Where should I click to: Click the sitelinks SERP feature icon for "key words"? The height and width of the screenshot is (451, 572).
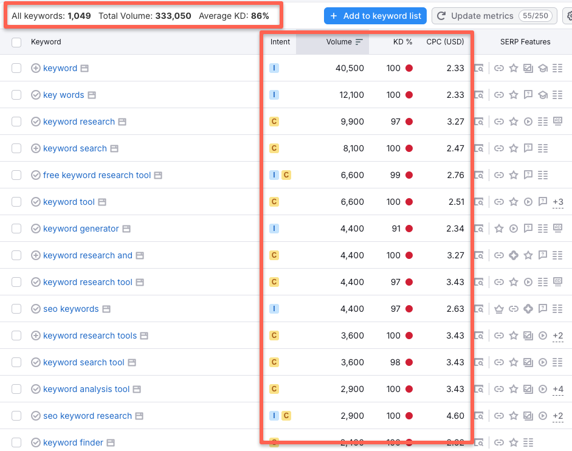pyautogui.click(x=557, y=95)
